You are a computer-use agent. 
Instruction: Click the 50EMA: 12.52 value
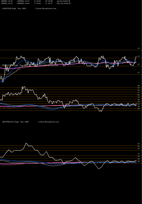point(7,3)
